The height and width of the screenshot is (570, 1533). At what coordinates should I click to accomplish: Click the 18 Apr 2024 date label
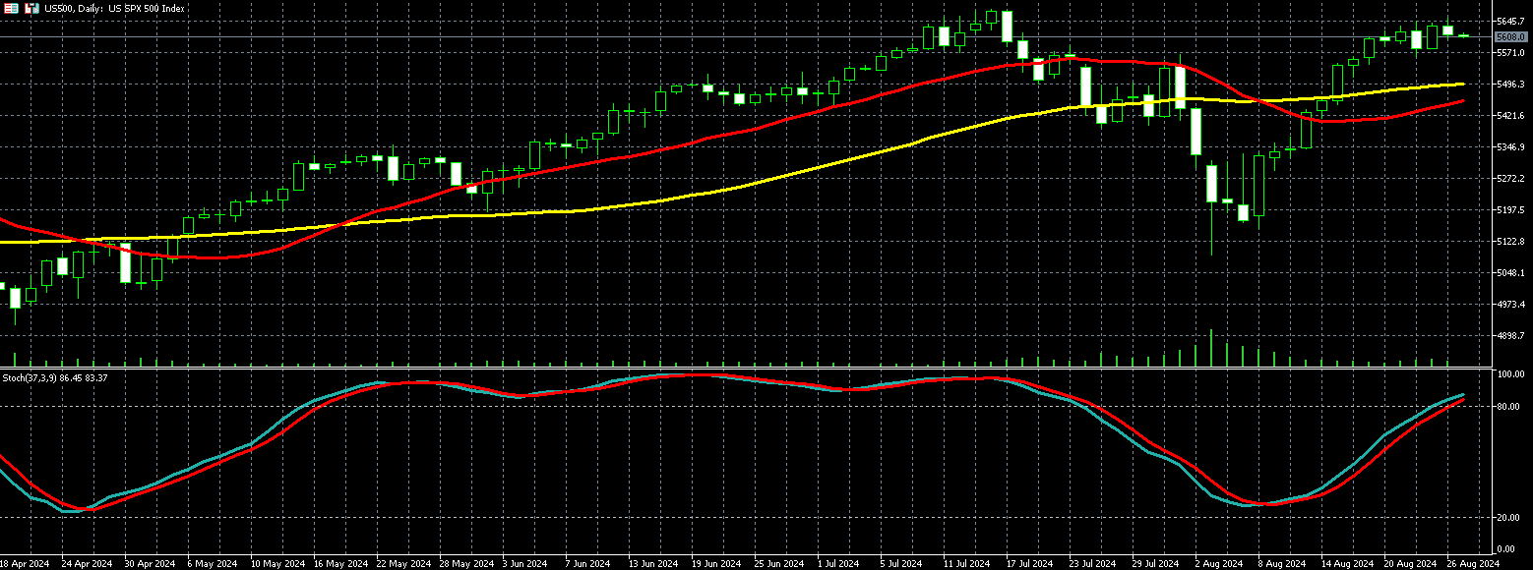[25, 564]
